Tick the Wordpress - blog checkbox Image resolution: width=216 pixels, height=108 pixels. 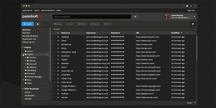[55, 52]
